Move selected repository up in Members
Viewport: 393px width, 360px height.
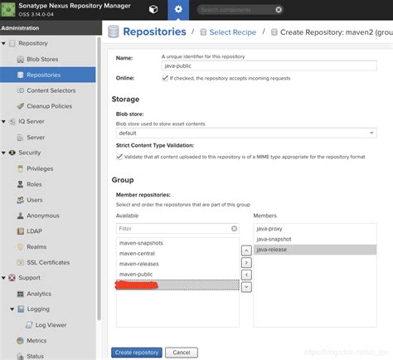[x=246, y=251]
